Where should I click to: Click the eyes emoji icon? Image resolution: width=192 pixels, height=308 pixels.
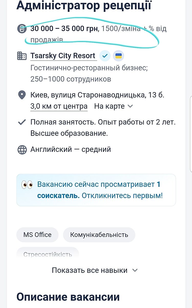27,185
